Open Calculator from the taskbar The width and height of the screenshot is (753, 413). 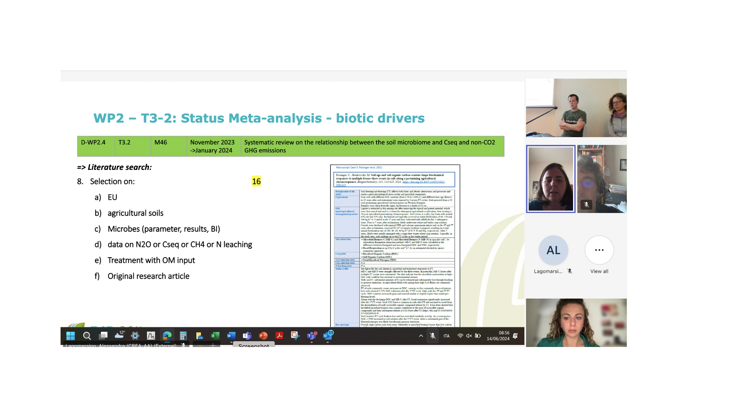click(183, 335)
